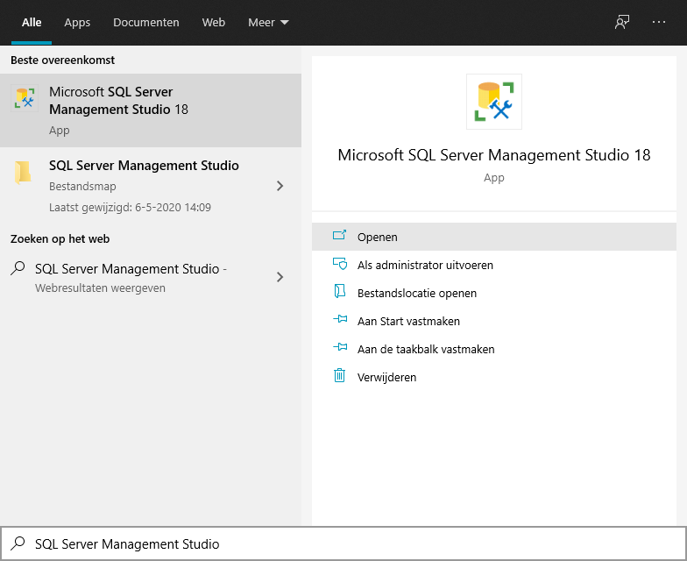Choose Aan Start vastmaken
Screen dimensions: 687x561
[x=494, y=321]
